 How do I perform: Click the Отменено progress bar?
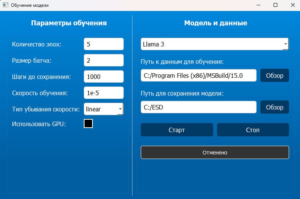(215, 153)
